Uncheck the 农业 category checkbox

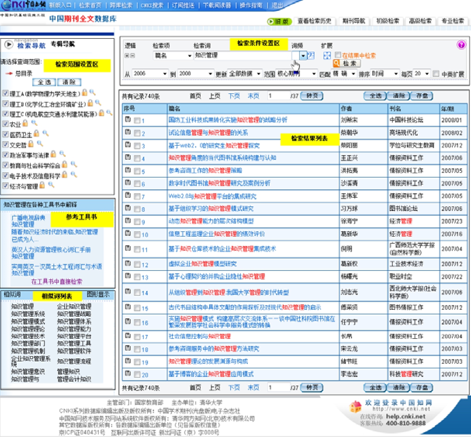pos(5,124)
